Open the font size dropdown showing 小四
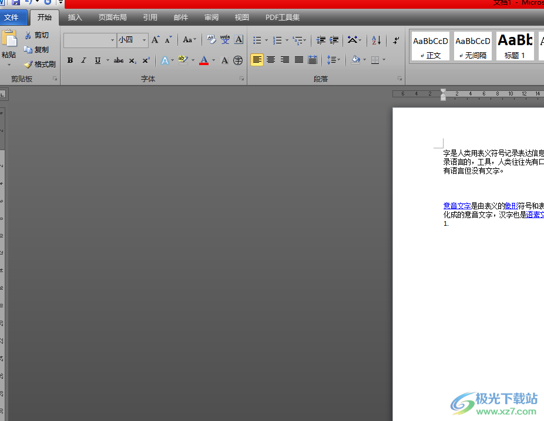Image resolution: width=544 pixels, height=421 pixels. [144, 40]
